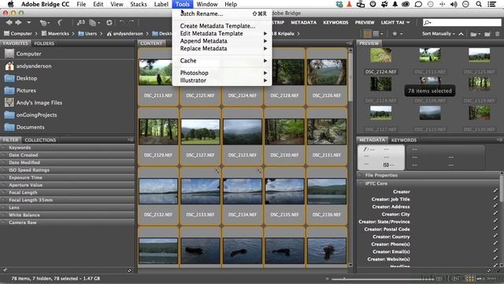This screenshot has width=504, height=284.
Task: Rotate 90° clockwise icon
Action: pos(132,23)
